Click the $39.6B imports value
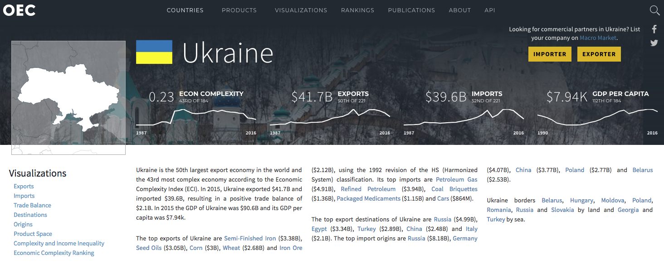Screen dimensions: 664x264 click(x=446, y=97)
